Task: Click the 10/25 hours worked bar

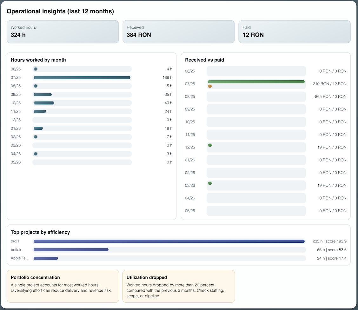Action: 44,103
